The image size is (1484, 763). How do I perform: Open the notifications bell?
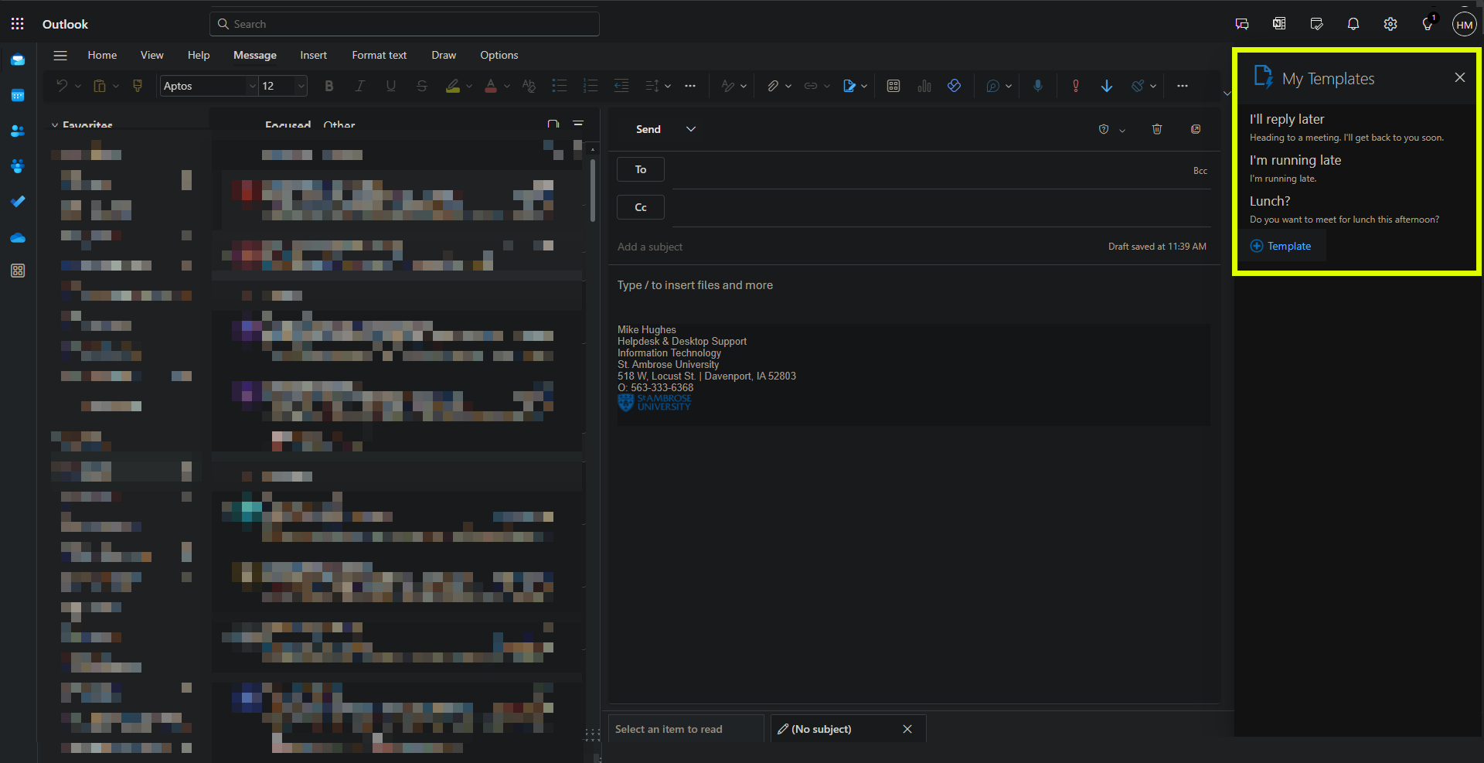coord(1353,24)
